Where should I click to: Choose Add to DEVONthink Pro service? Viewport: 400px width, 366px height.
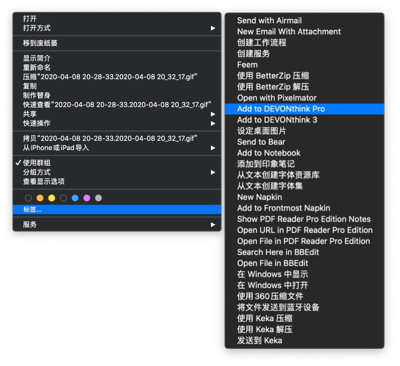click(x=304, y=109)
